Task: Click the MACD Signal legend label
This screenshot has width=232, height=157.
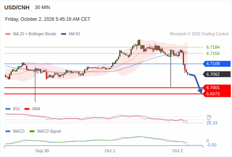Action: point(49,131)
